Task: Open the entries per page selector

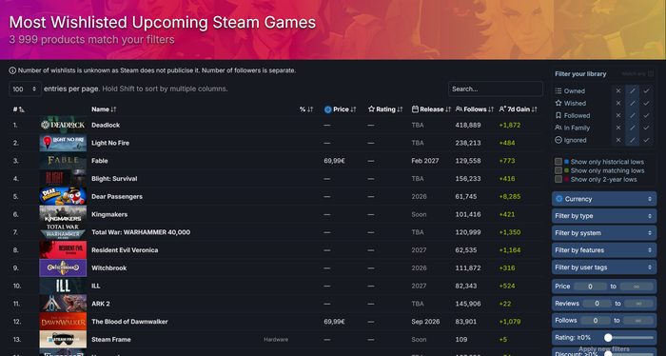Action: pos(25,89)
